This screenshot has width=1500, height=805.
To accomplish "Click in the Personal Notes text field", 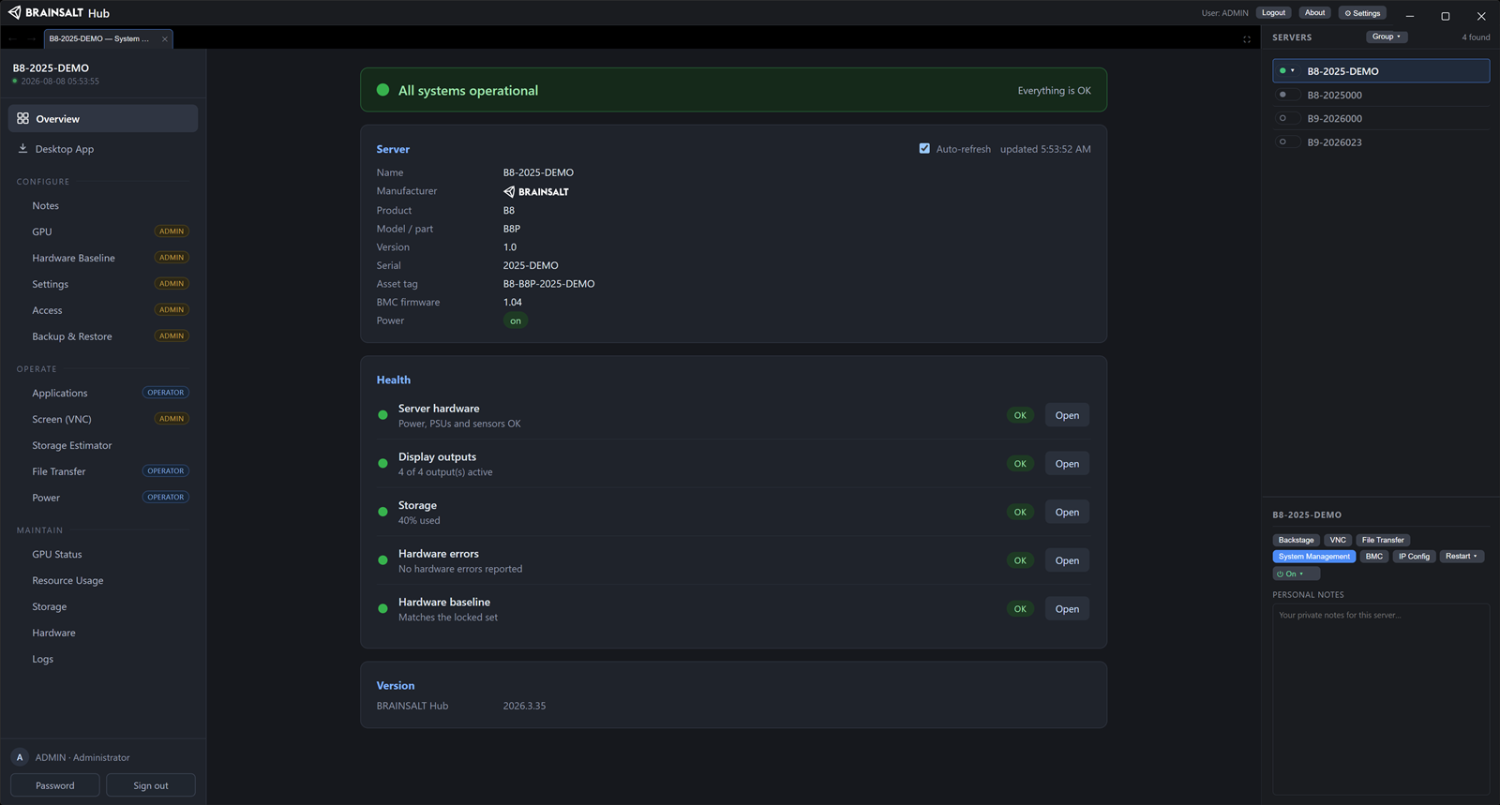I will tap(1381, 699).
